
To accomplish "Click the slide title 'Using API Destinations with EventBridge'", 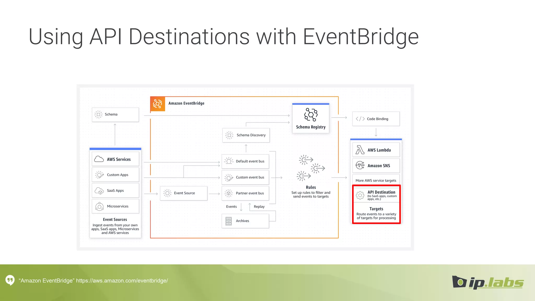I will tap(224, 37).
